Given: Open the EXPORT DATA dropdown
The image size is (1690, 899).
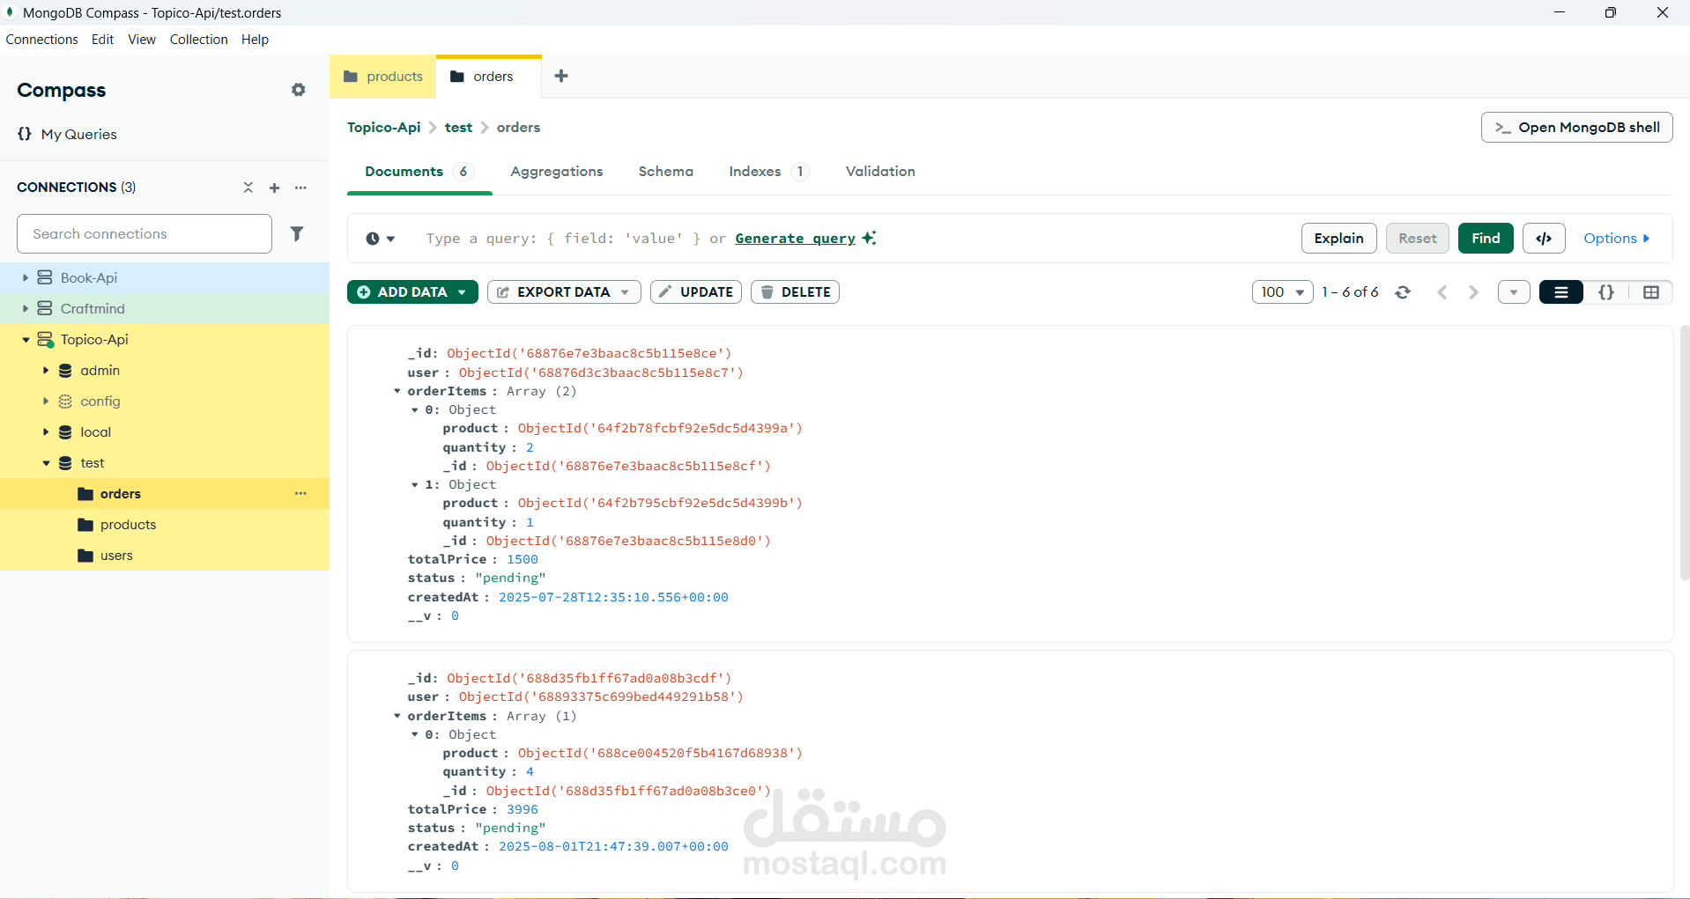Looking at the screenshot, I should pos(564,292).
